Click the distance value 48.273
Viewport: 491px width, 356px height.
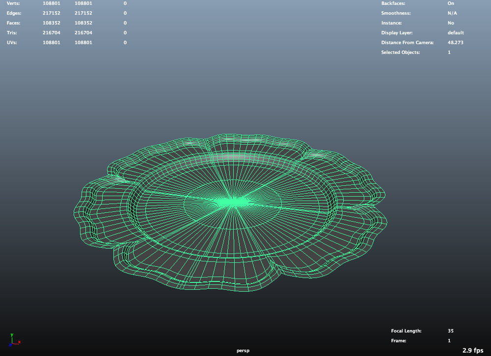pyautogui.click(x=455, y=43)
